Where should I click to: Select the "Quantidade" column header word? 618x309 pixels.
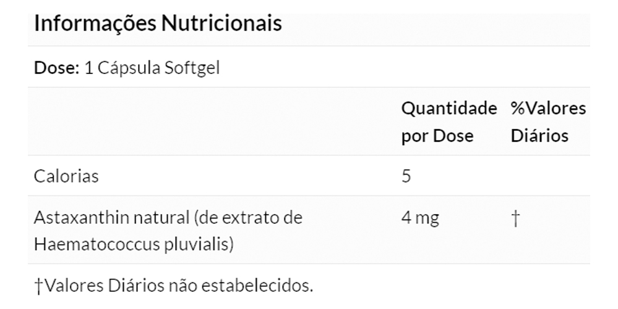(x=449, y=109)
